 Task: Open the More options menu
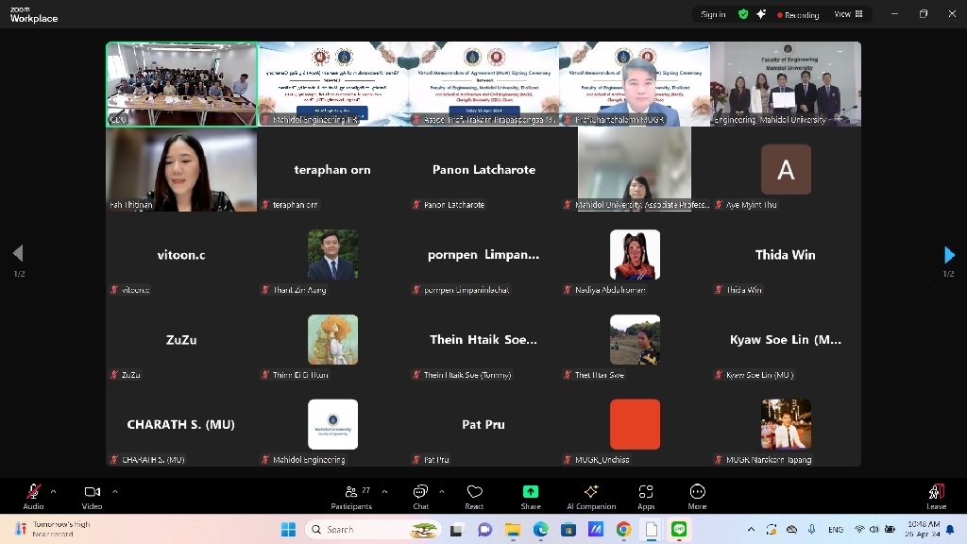tap(697, 495)
